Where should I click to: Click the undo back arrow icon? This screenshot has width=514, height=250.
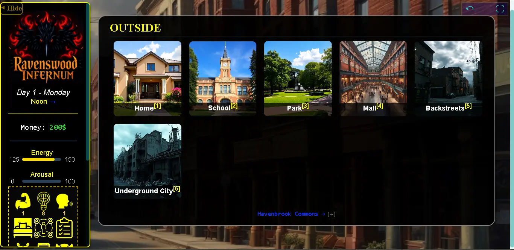click(x=470, y=9)
